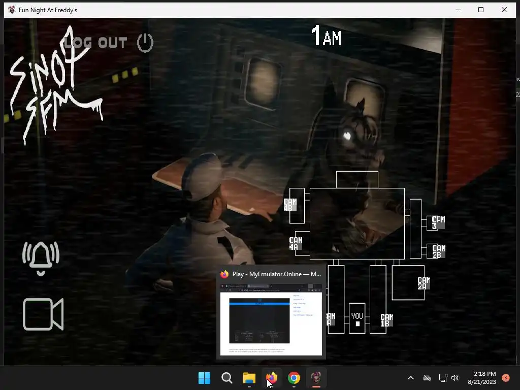
Task: Click the large central room on map
Action: (357, 223)
